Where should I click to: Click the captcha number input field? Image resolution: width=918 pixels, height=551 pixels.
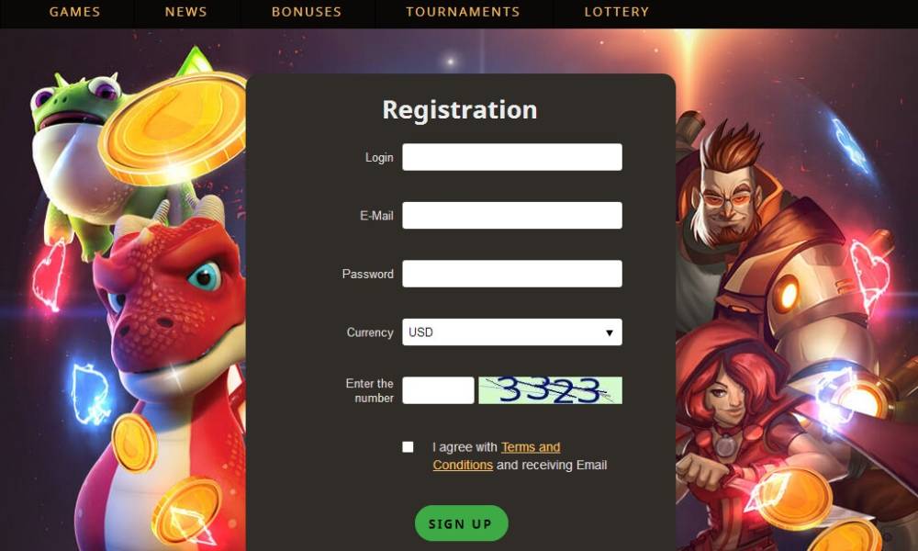tap(438, 390)
